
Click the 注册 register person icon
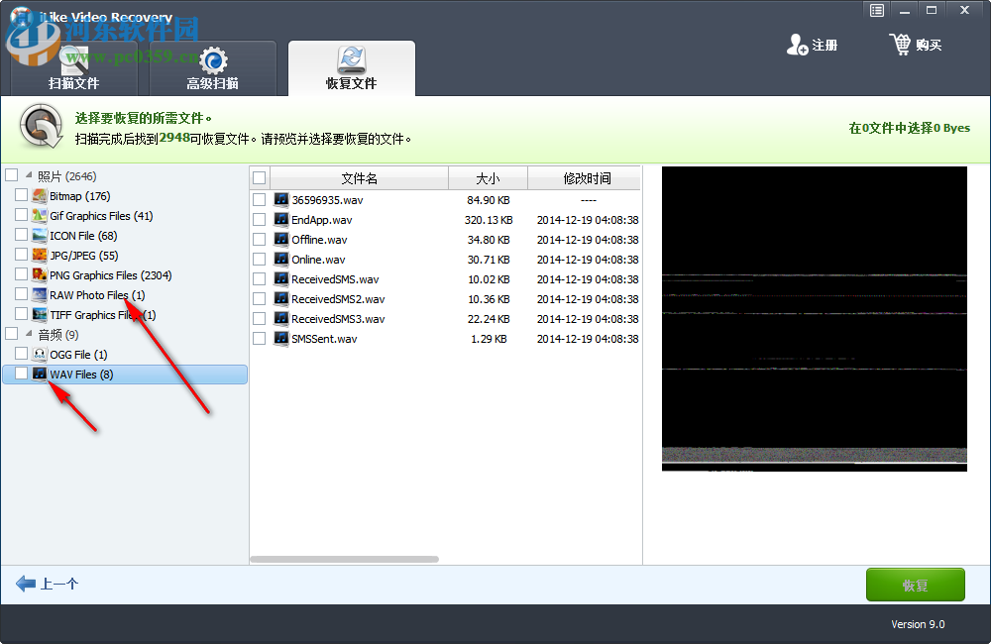pos(798,44)
